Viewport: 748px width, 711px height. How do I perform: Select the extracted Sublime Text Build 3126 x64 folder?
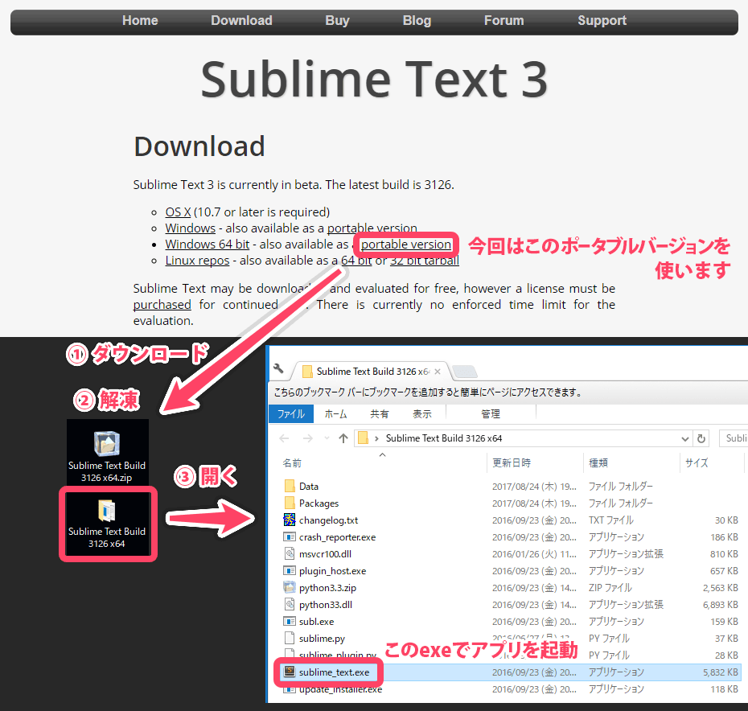click(x=107, y=523)
